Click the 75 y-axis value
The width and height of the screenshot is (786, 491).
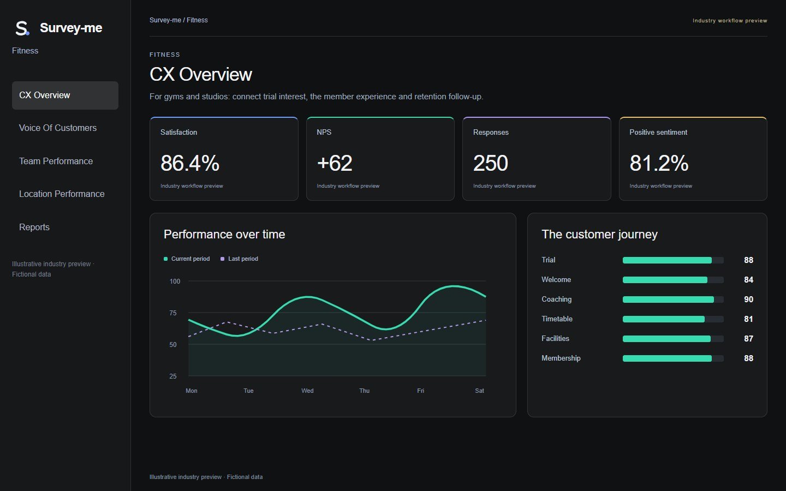[x=173, y=313]
